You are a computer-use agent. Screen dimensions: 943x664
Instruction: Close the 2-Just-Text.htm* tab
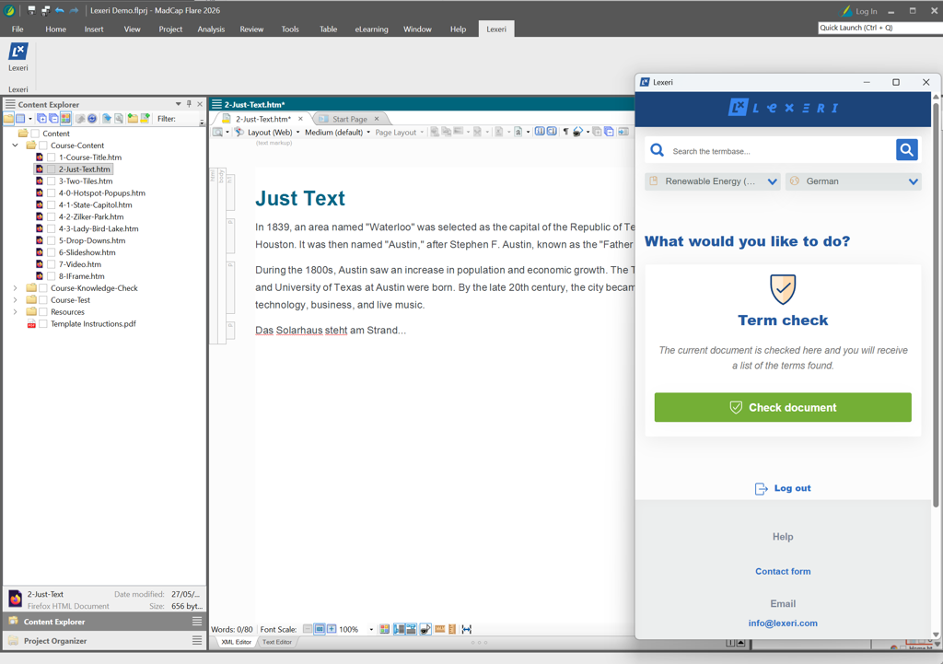tap(300, 119)
